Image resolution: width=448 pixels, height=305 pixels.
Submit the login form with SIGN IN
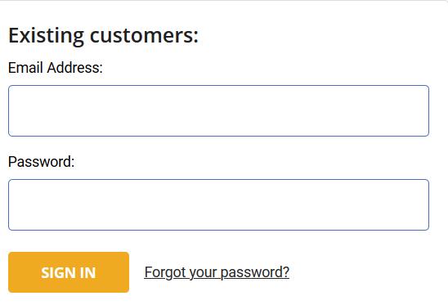pos(69,272)
